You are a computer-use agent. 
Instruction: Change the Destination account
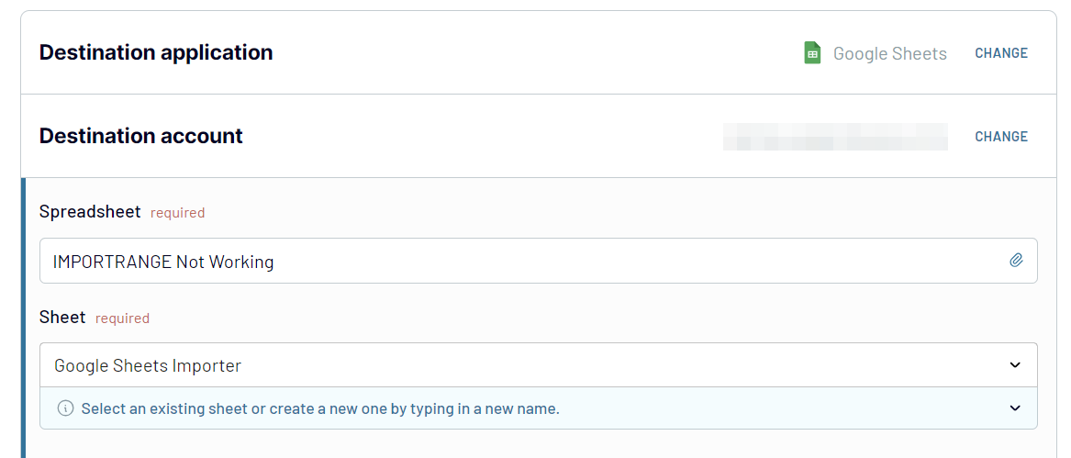point(1001,137)
